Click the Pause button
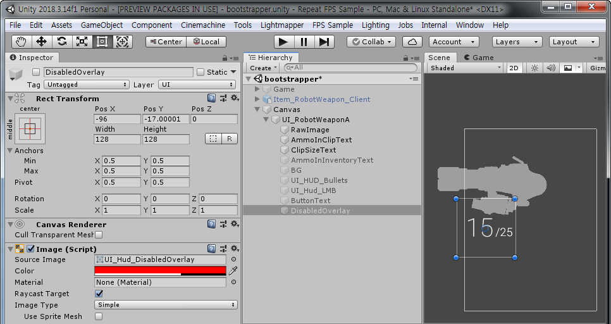The image size is (611, 324). click(304, 42)
